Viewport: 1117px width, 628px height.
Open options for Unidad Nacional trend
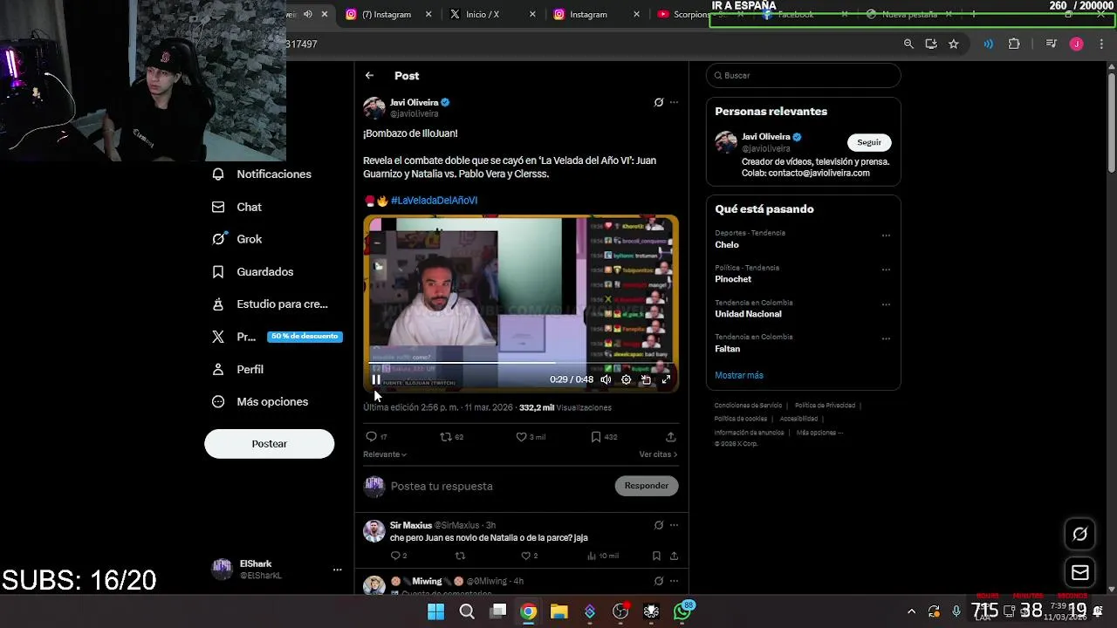pos(886,305)
